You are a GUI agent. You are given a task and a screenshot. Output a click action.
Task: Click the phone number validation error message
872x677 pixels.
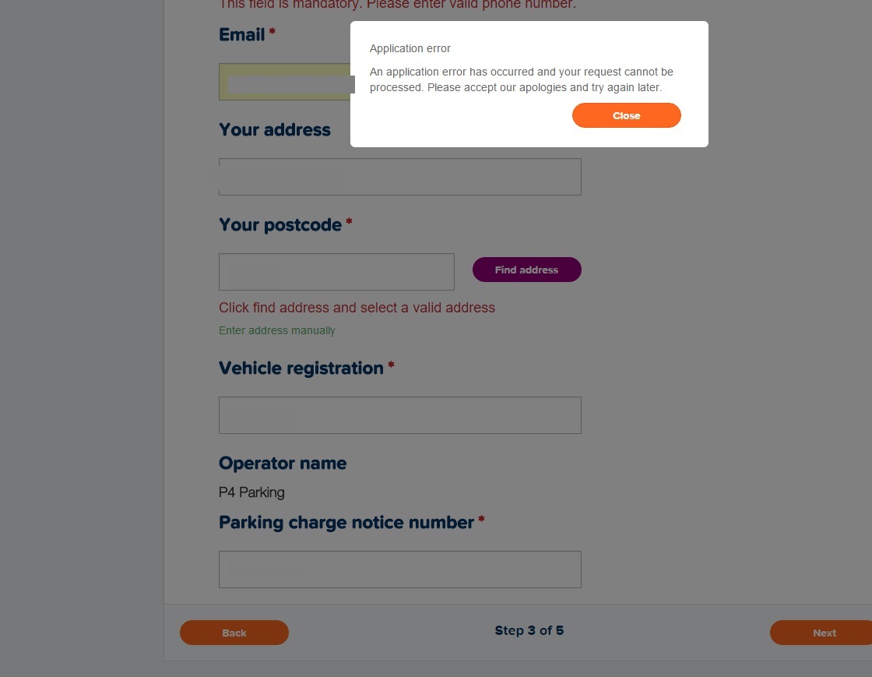click(397, 5)
